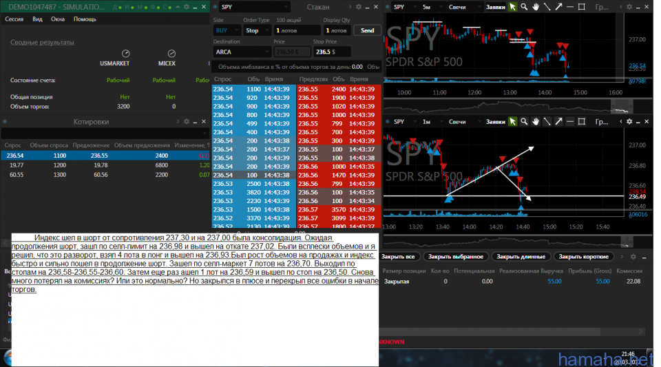Select the rectangle tool in 1m chart
This screenshot has width=661, height=367.
point(581,121)
